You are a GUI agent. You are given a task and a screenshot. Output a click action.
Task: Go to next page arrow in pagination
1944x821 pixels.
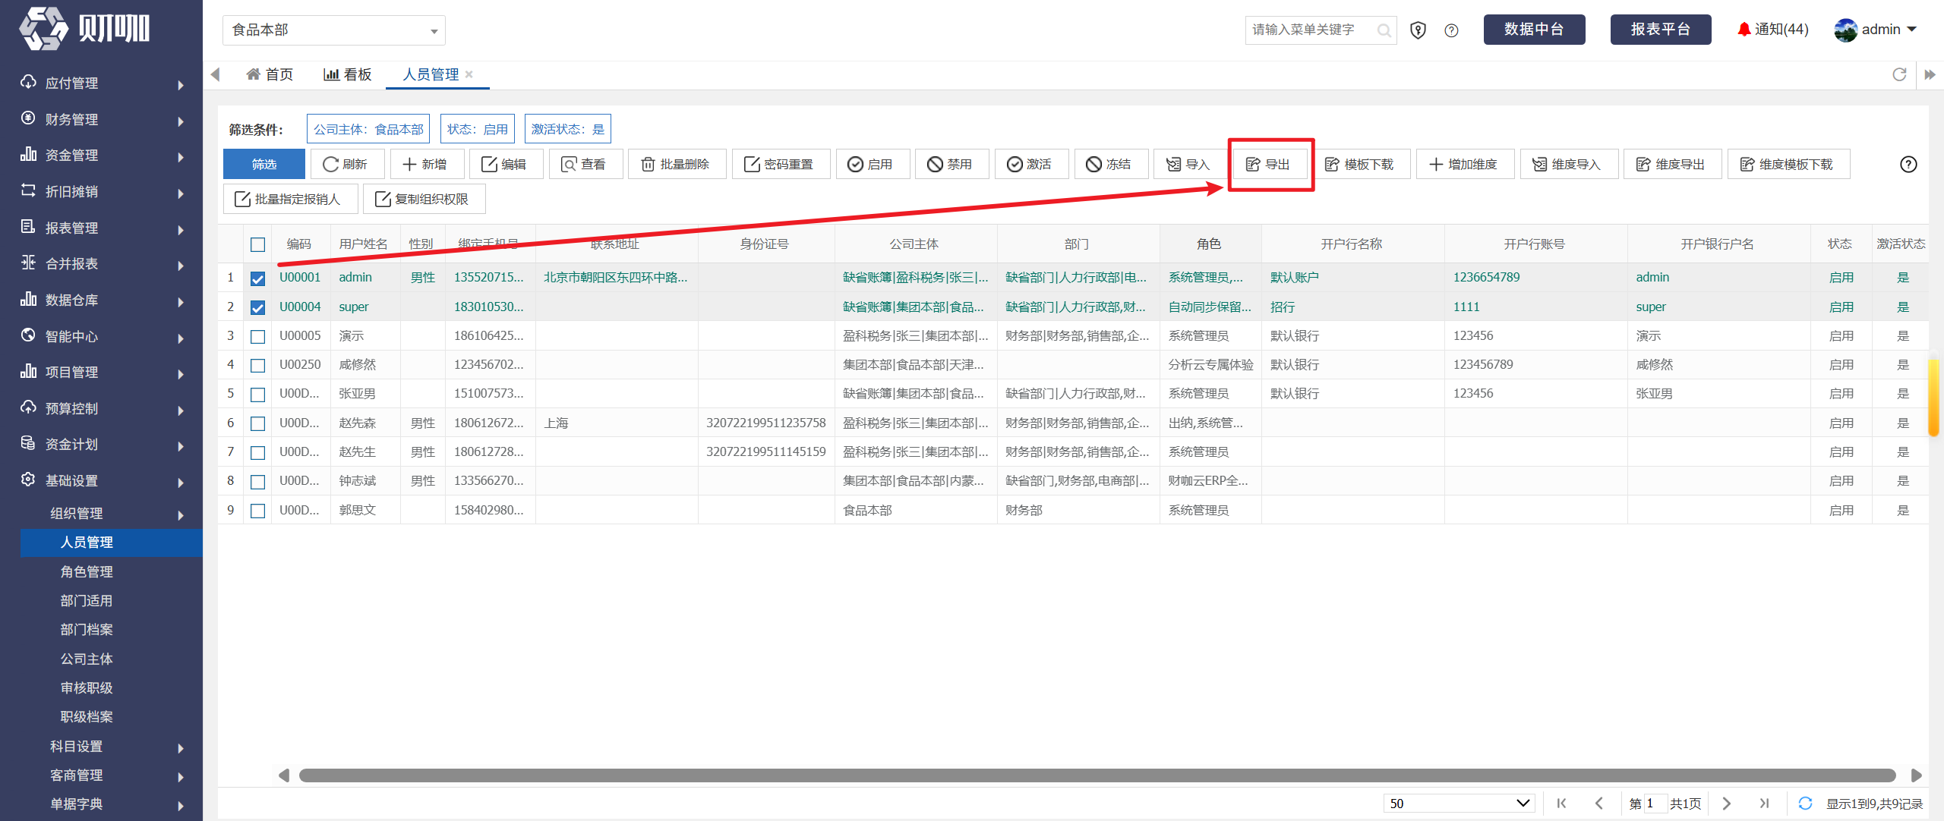(1726, 803)
